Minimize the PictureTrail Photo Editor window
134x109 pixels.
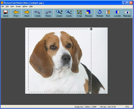pyautogui.click(x=124, y=3)
